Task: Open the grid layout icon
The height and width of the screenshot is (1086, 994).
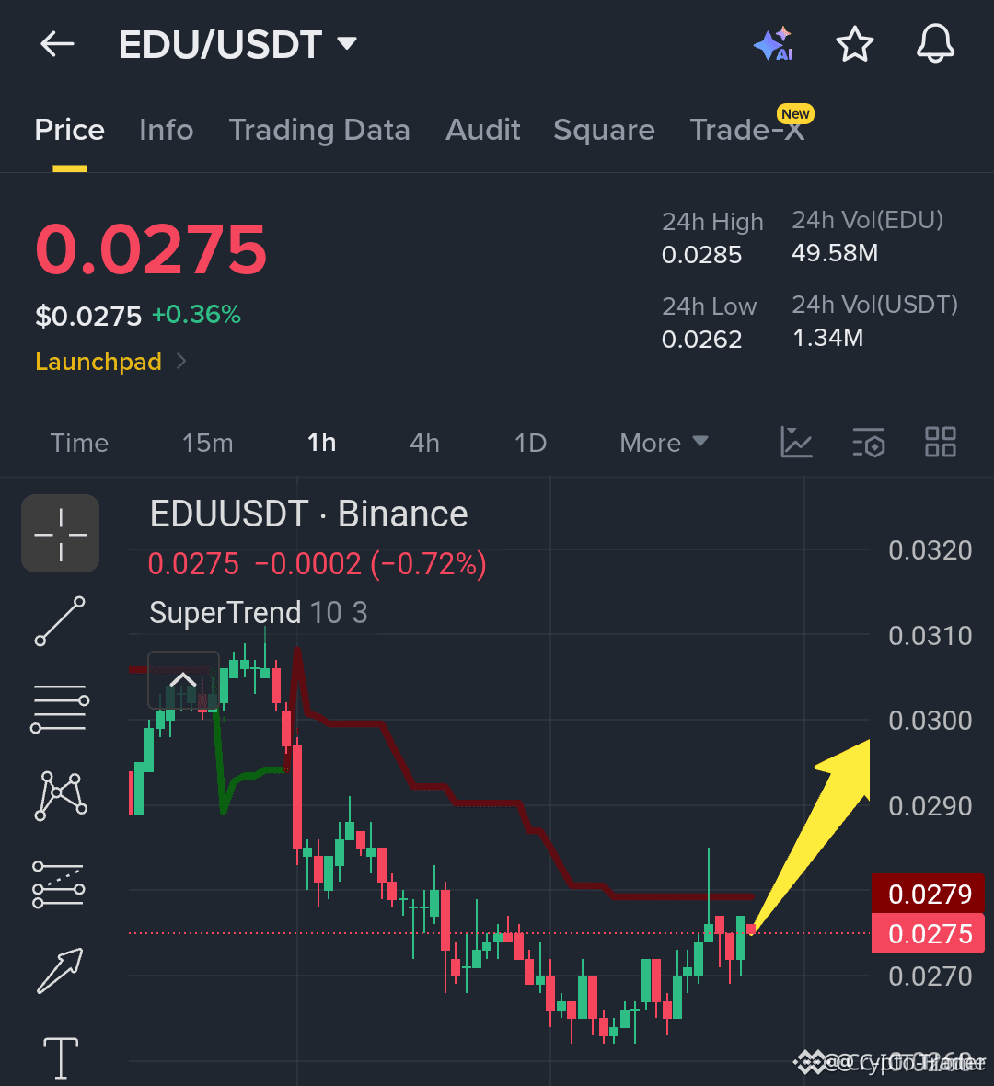Action: click(x=941, y=442)
